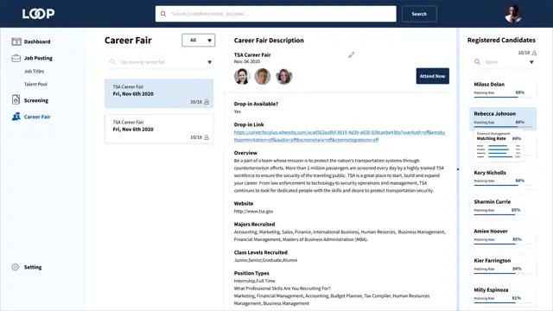
Task: Click the Search button
Action: pyautogui.click(x=419, y=14)
